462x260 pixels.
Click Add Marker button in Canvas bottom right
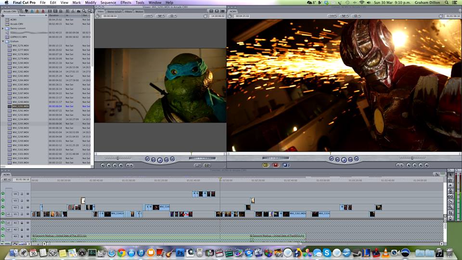click(x=408, y=165)
